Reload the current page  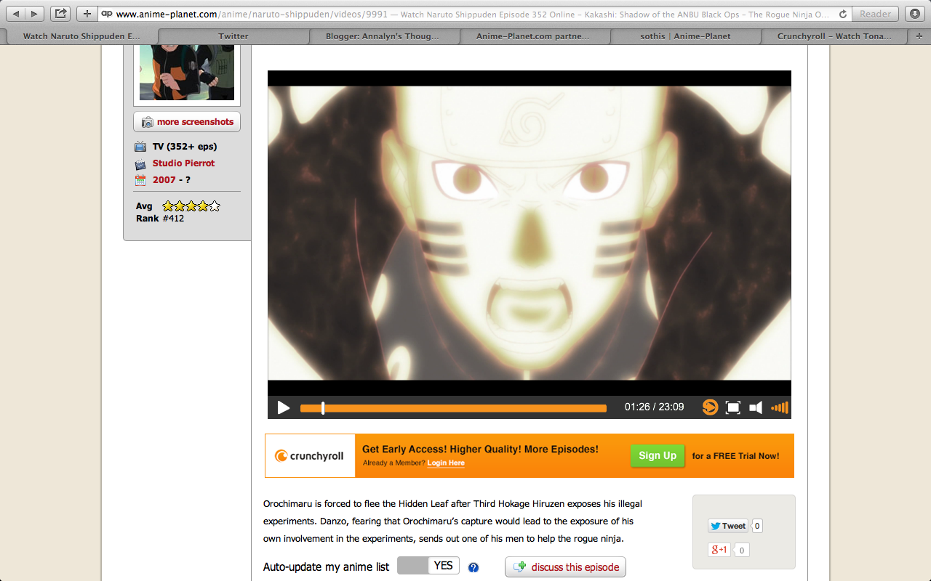click(x=842, y=14)
